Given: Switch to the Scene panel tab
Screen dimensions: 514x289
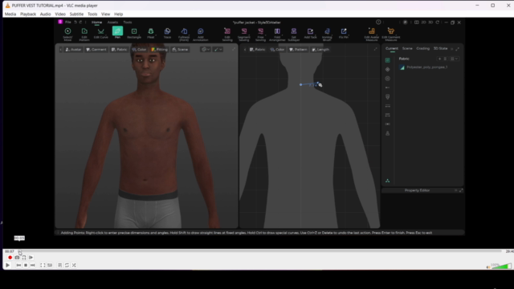Looking at the screenshot, I should point(407,48).
